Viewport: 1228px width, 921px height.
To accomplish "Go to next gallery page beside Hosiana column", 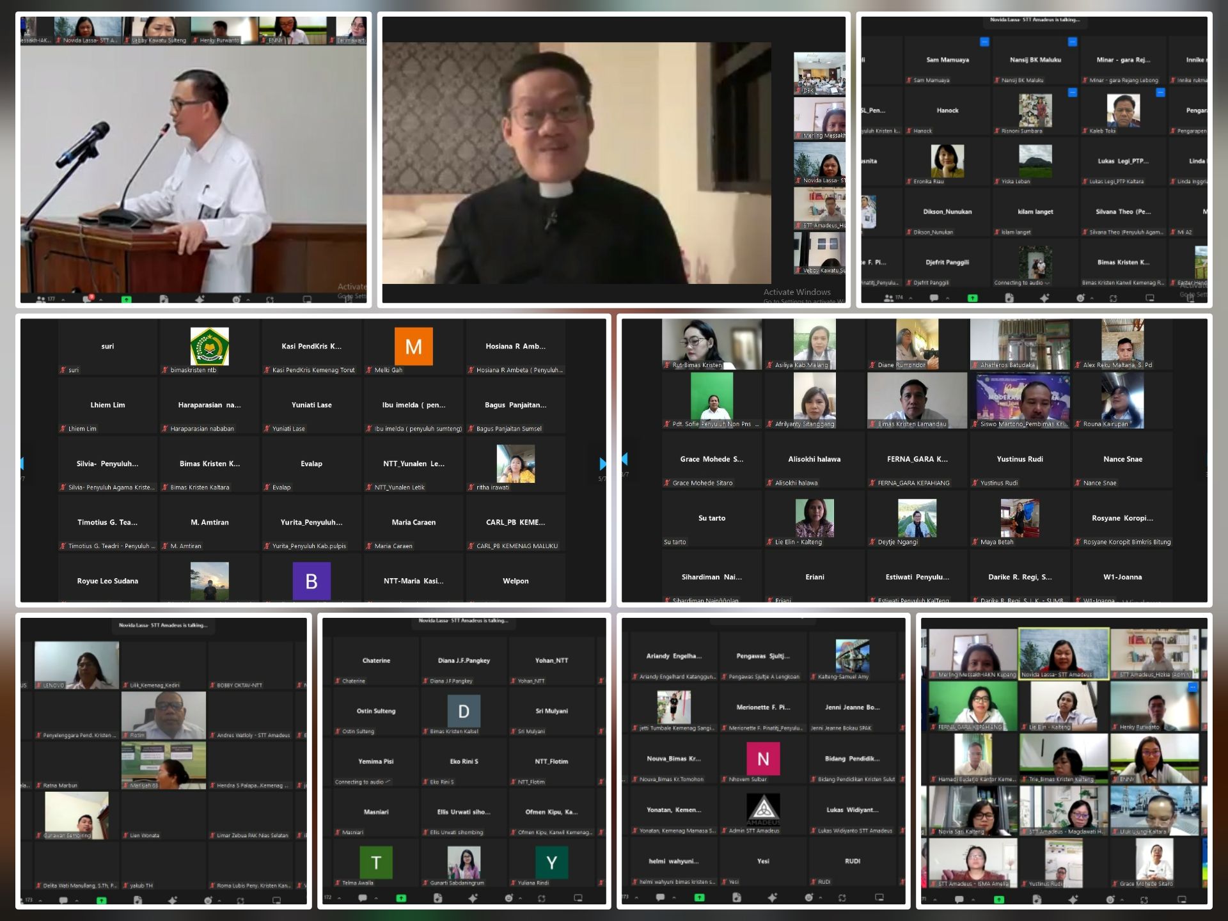I will click(602, 463).
